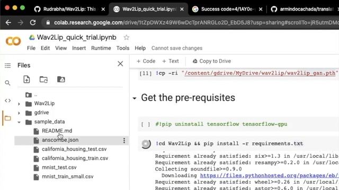Close the Wav2Lip_quick_trial tab
This screenshot has height=190, width=339.
pos(182,9)
